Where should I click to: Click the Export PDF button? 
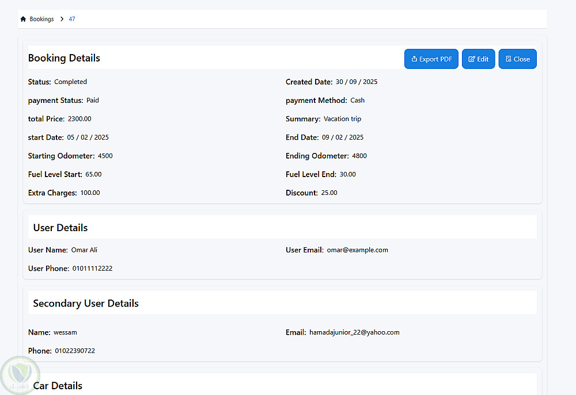[431, 59]
